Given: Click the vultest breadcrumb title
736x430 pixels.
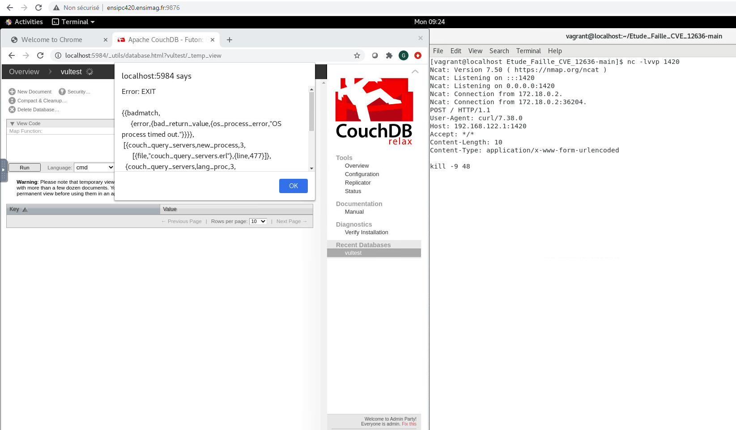Looking at the screenshot, I should click(71, 72).
